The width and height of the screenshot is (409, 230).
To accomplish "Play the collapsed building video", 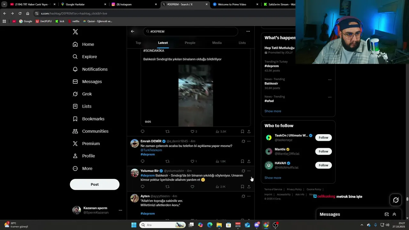I will click(x=196, y=96).
